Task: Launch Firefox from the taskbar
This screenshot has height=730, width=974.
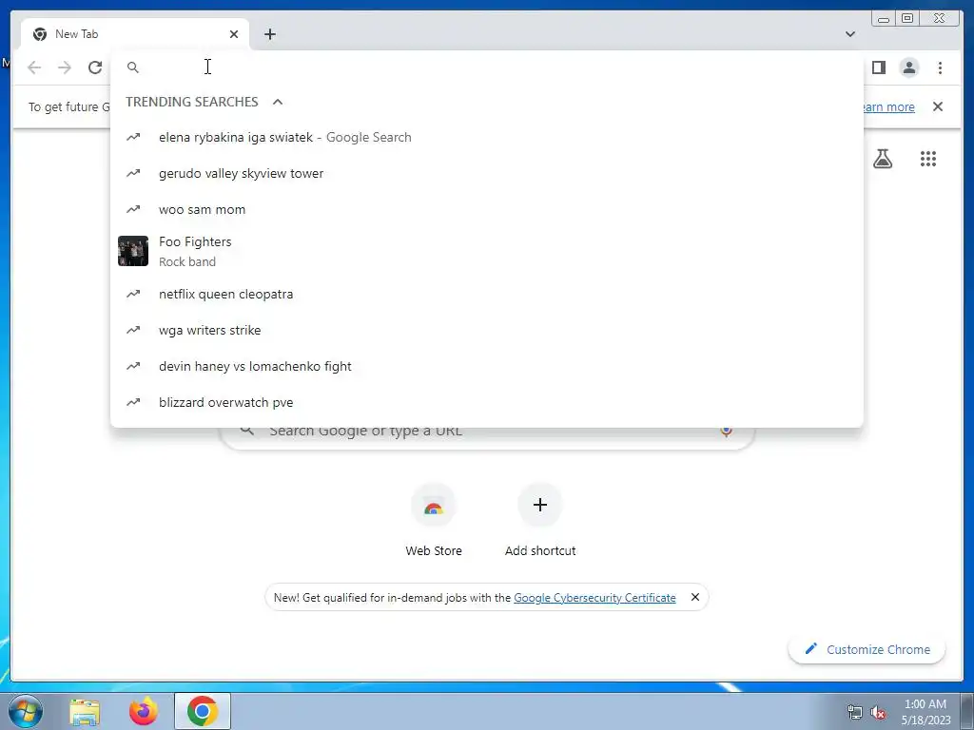Action: (144, 711)
